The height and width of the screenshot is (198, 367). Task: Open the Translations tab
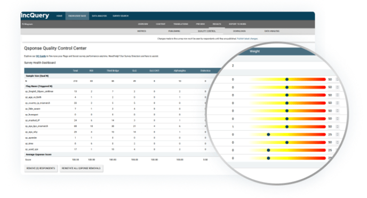181,24
